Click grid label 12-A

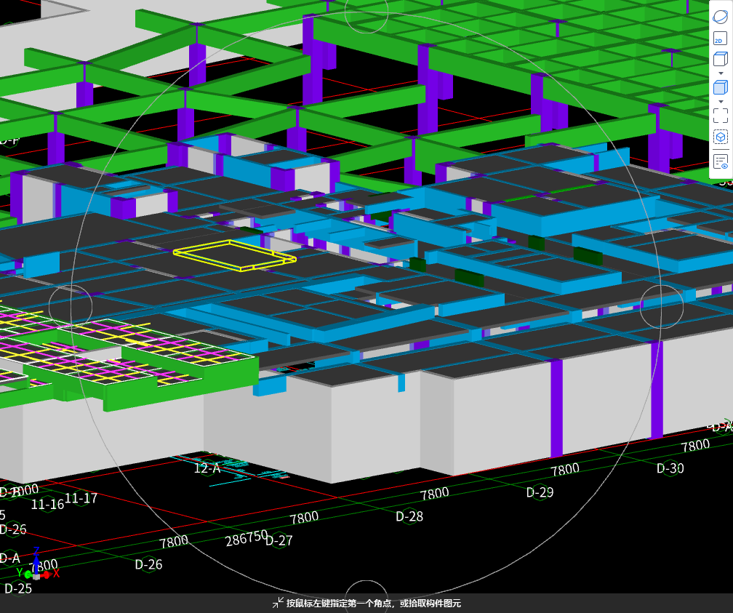point(207,468)
